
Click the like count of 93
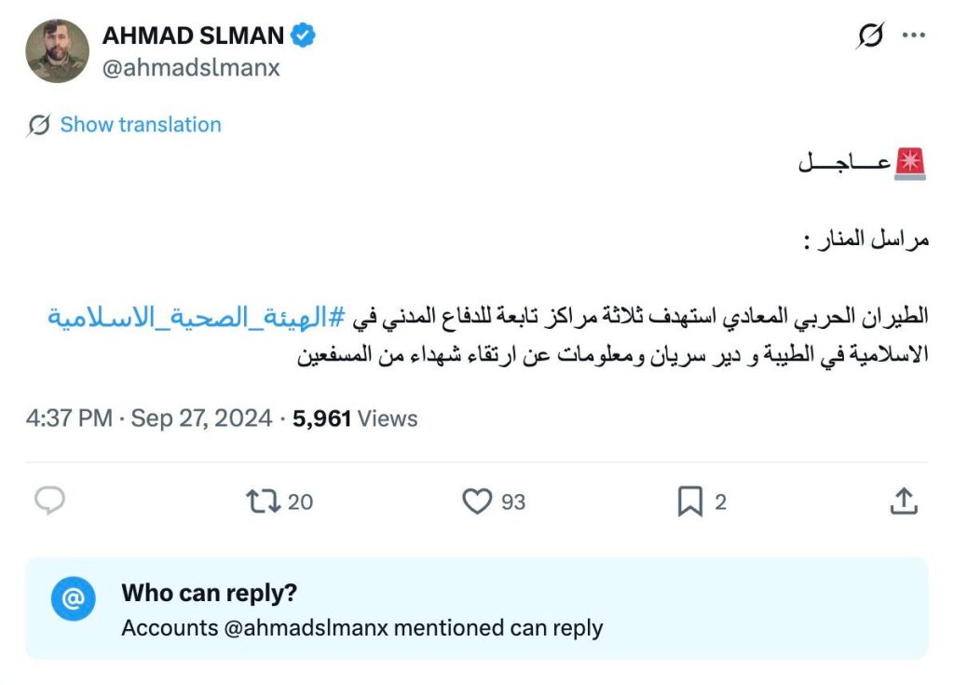pyautogui.click(x=513, y=501)
